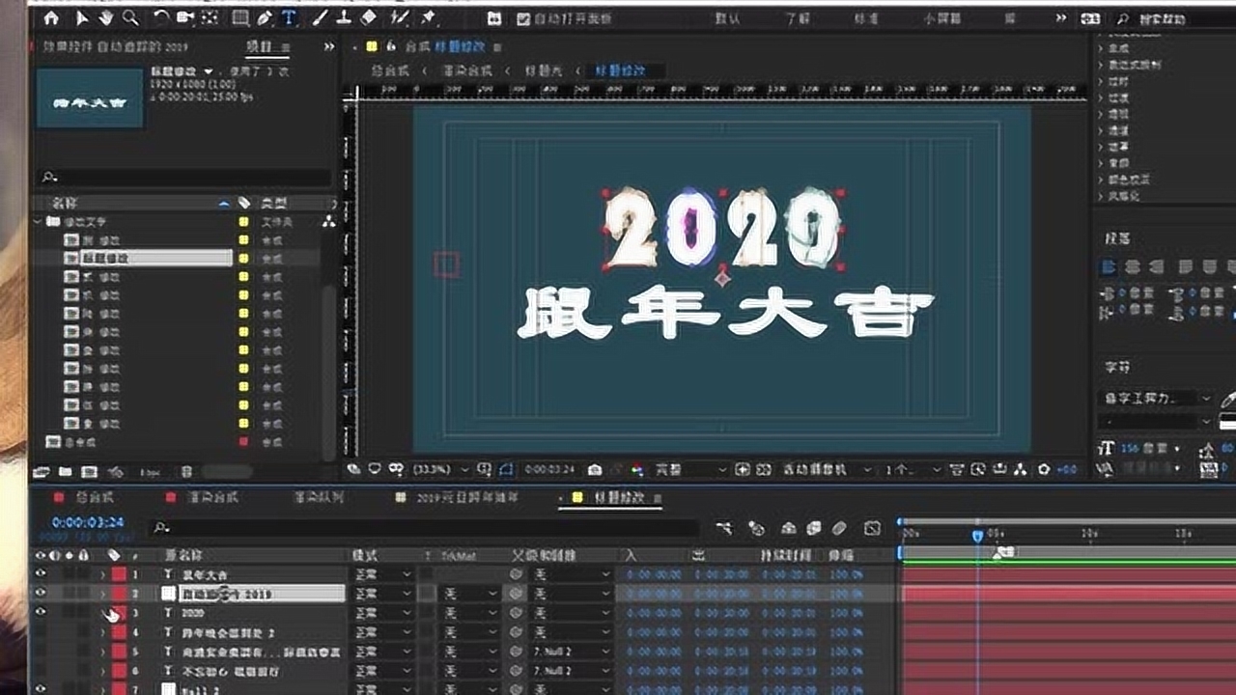Select the Zoom magnifier tool
This screenshot has height=695, width=1236.
pyautogui.click(x=129, y=18)
